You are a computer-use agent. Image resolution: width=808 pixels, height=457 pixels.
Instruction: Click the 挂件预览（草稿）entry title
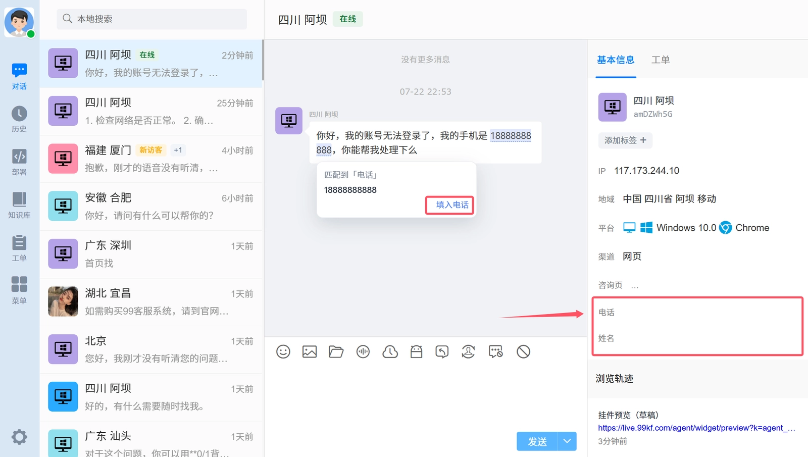(x=628, y=415)
